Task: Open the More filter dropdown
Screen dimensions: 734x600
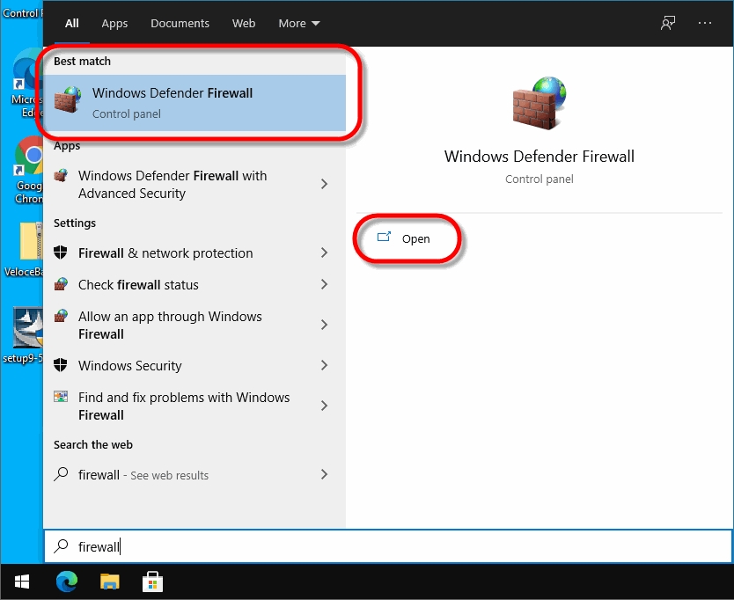Action: (x=299, y=24)
